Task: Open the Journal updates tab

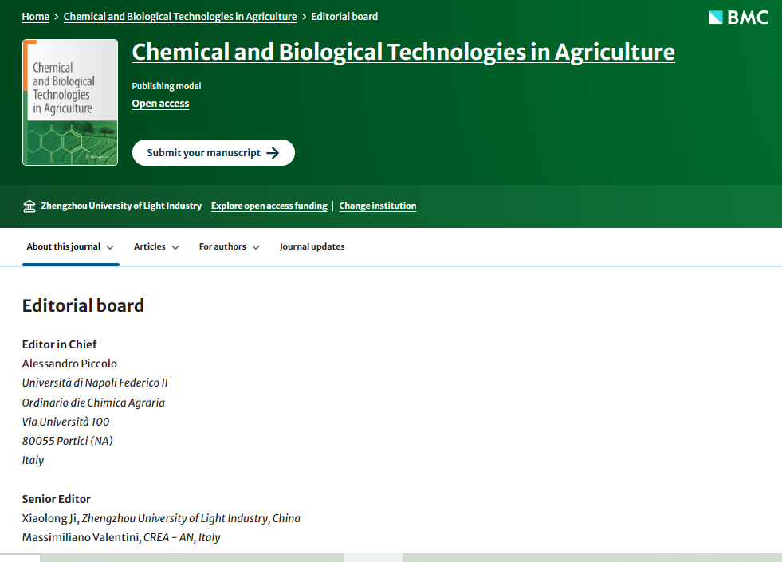Action: [x=312, y=247]
